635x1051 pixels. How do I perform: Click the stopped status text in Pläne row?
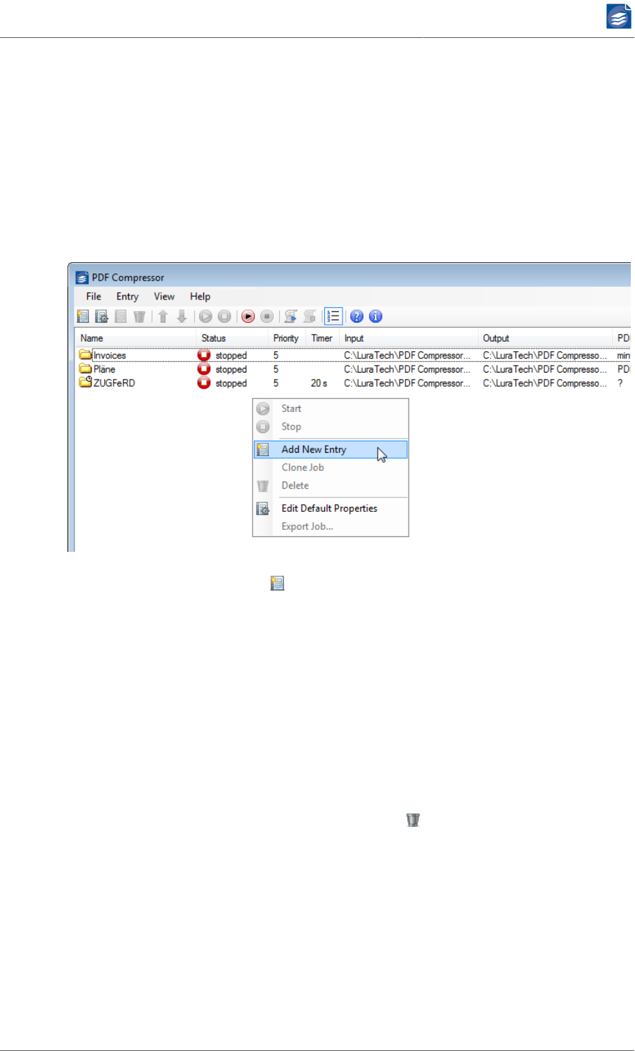(x=231, y=369)
